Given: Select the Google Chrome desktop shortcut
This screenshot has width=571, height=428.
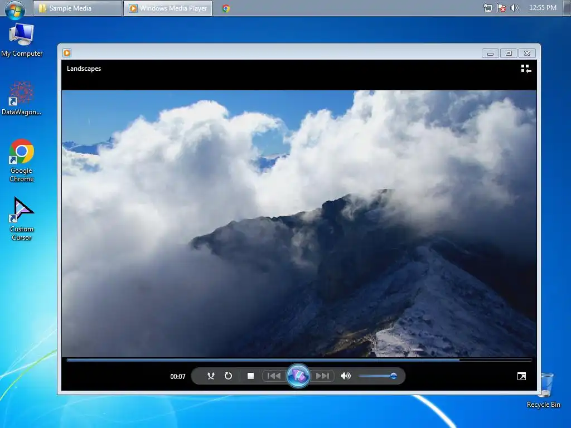Looking at the screenshot, I should [22, 160].
